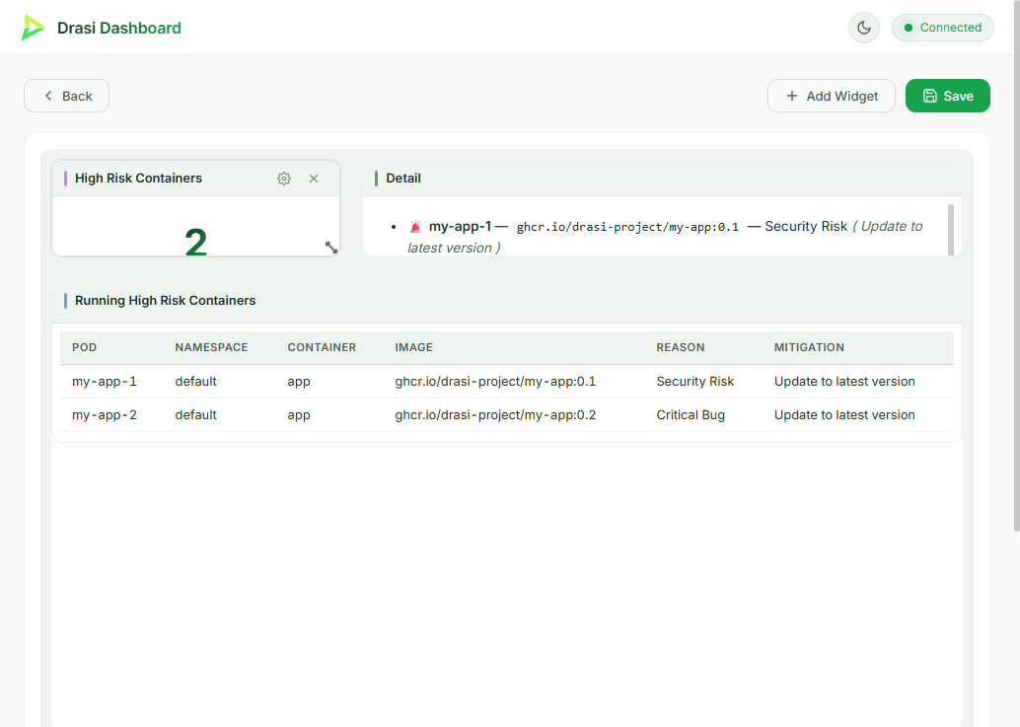Click the High Risk Containers widget title

click(x=138, y=179)
